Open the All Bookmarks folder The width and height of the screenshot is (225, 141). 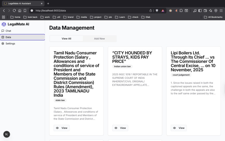point(213,17)
